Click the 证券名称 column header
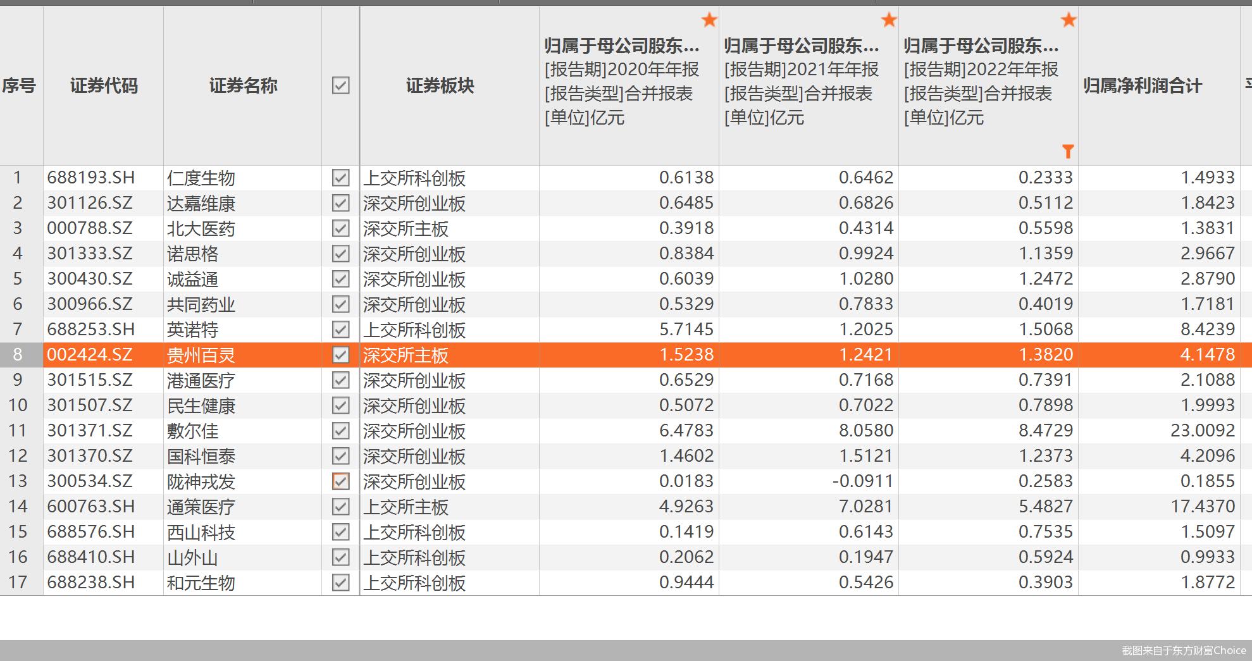 [243, 85]
